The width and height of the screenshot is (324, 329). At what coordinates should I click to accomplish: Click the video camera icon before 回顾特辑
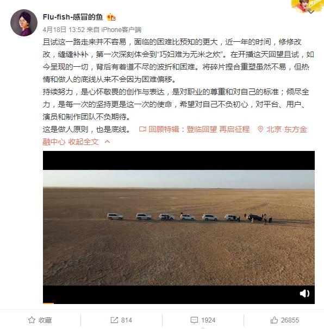coord(142,129)
